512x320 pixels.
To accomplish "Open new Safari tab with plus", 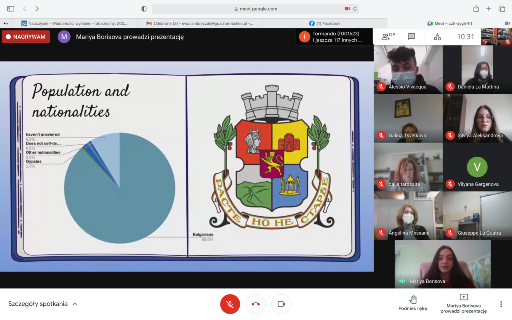I will tap(489, 9).
